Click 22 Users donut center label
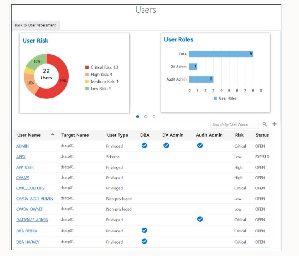Image resolution: width=299 pixels, height=256 pixels. coord(46,74)
